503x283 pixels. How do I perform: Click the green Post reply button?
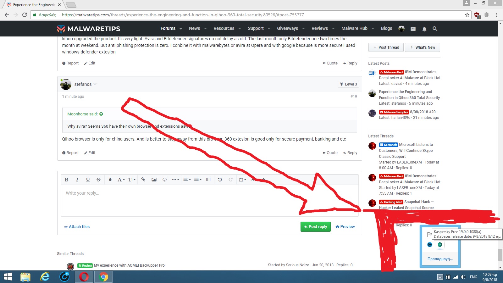[315, 227]
